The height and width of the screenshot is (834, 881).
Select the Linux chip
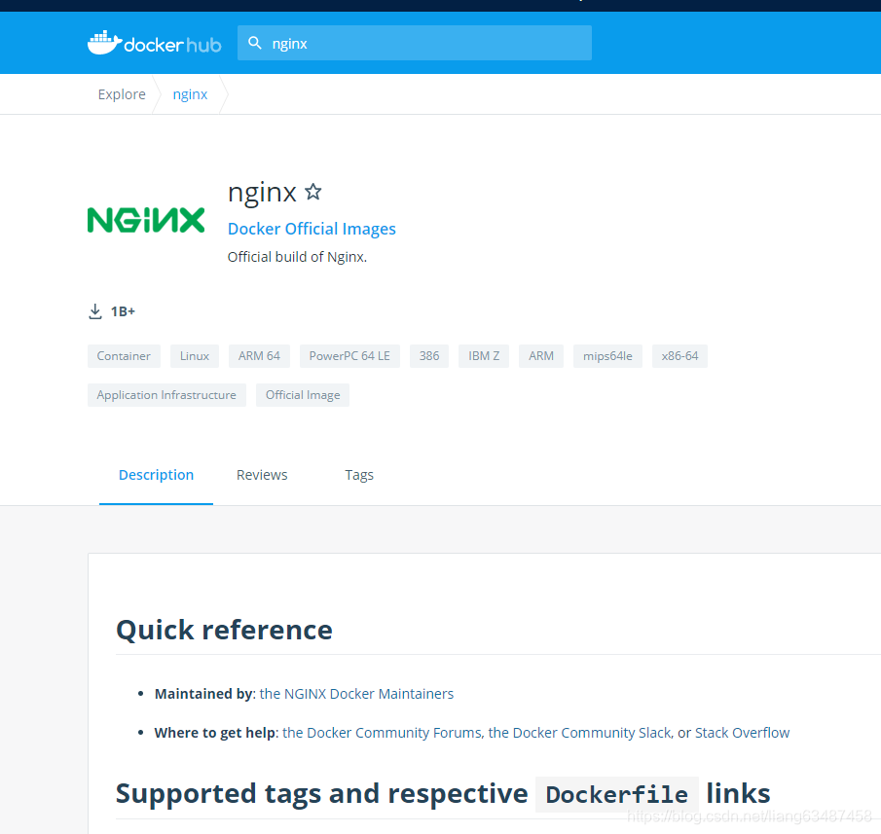pyautogui.click(x=195, y=356)
